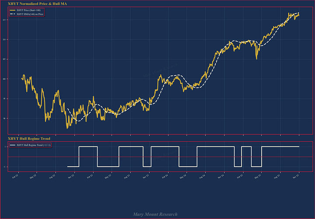Click the Aug '24 x-axis label
The width and height of the screenshot is (315, 219).
point(202,176)
